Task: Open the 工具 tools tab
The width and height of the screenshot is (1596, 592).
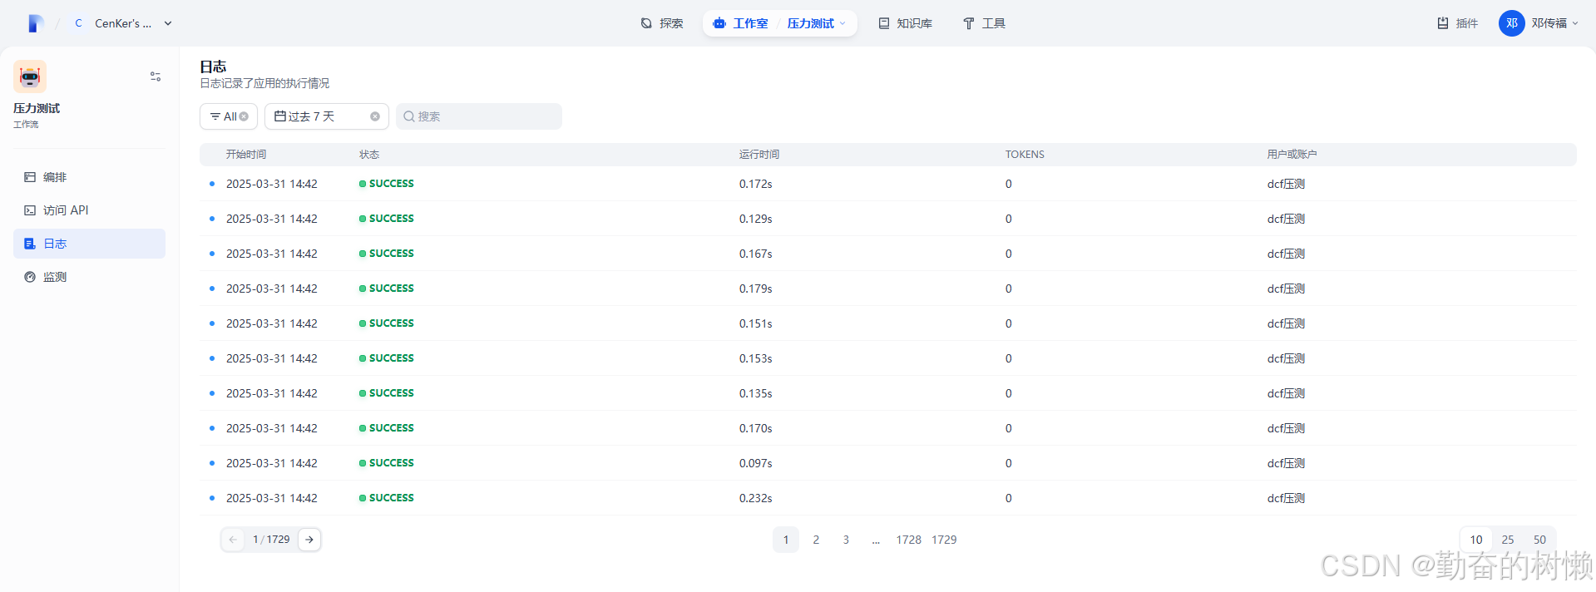Action: [984, 23]
